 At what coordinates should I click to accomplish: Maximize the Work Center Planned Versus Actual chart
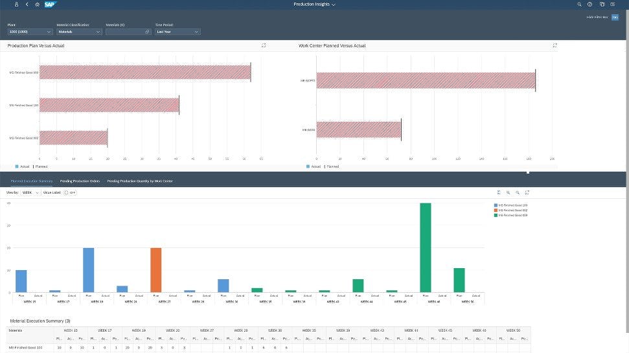tap(555, 45)
